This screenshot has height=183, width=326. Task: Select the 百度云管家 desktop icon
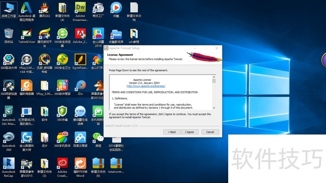tap(80, 139)
